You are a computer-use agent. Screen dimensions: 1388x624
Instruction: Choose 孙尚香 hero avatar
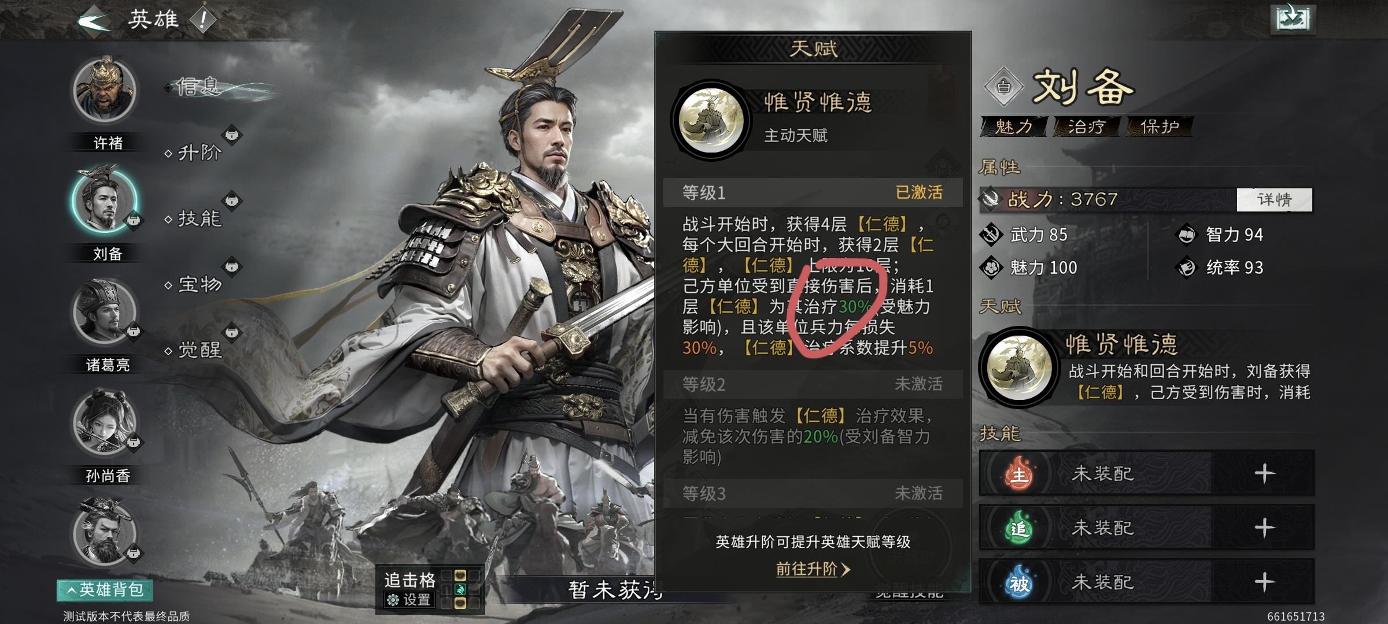(105, 423)
